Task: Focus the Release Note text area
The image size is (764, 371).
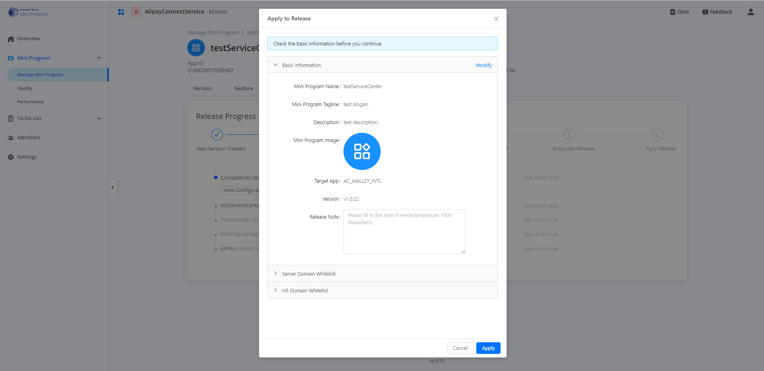Action: click(404, 232)
